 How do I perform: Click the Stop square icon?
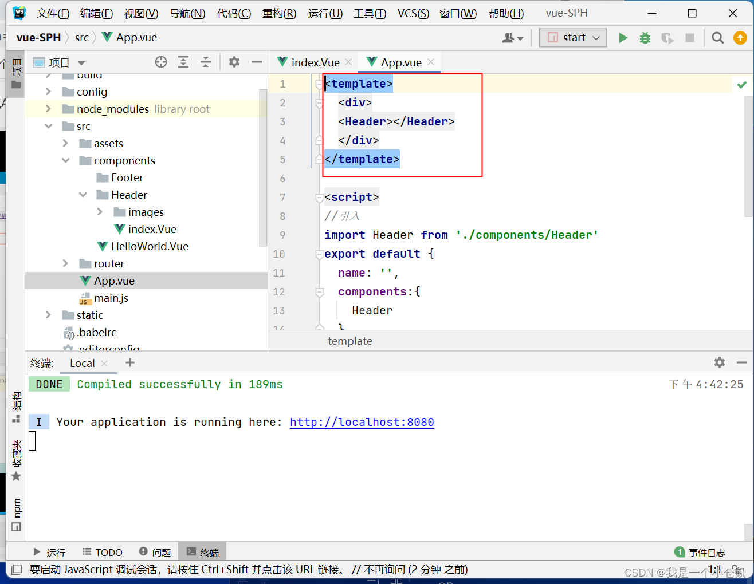(690, 38)
